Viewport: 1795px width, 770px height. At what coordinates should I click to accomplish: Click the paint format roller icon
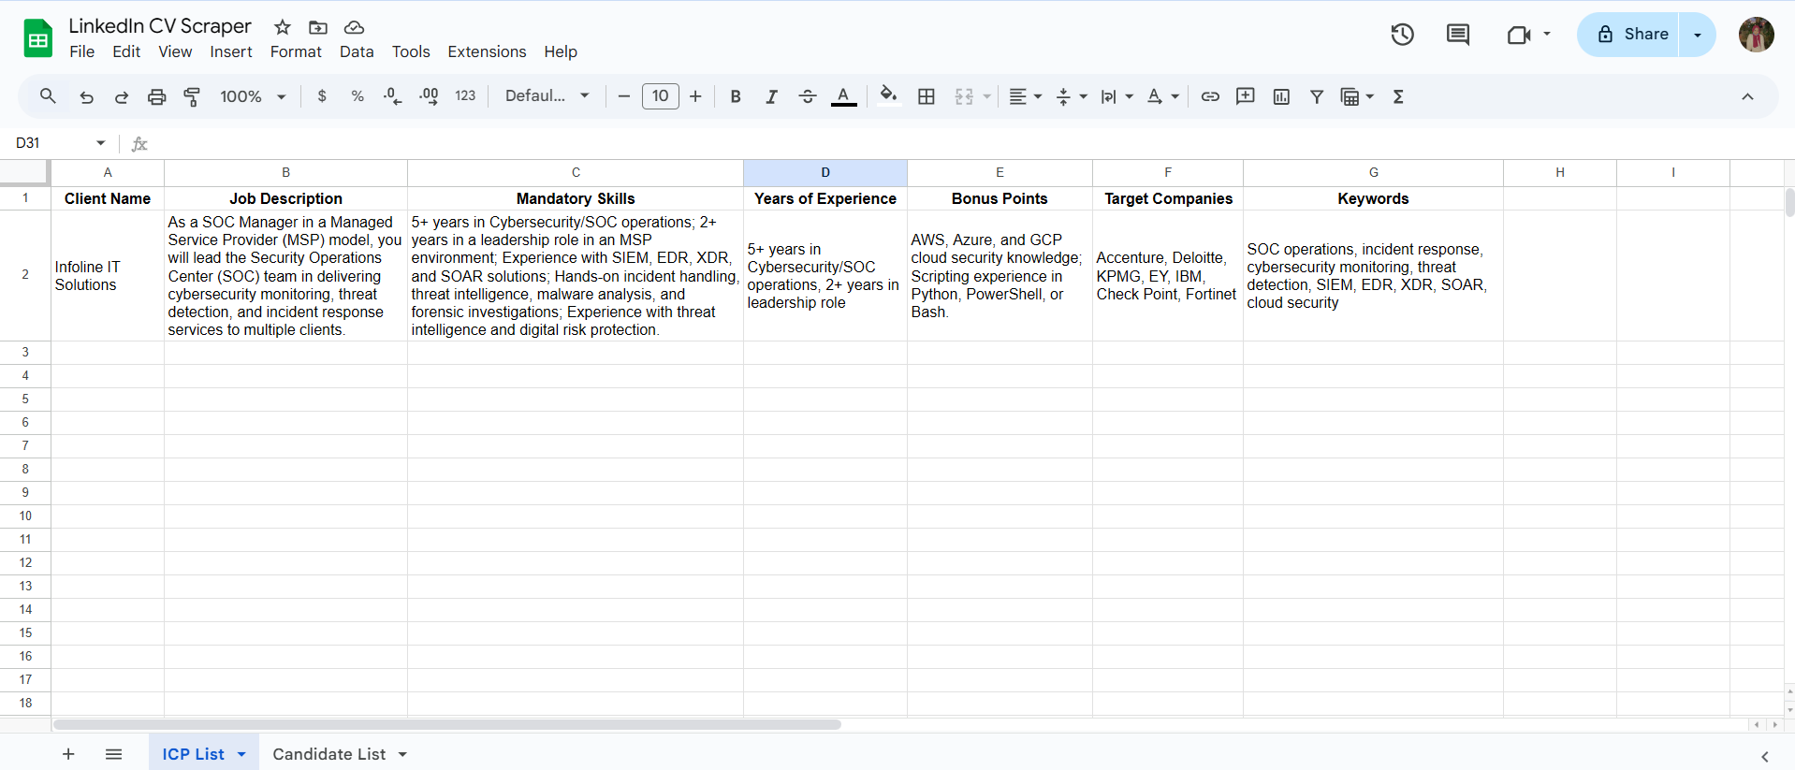click(192, 96)
